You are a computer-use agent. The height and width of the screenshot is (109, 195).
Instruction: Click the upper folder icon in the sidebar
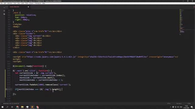[x=4, y=11]
